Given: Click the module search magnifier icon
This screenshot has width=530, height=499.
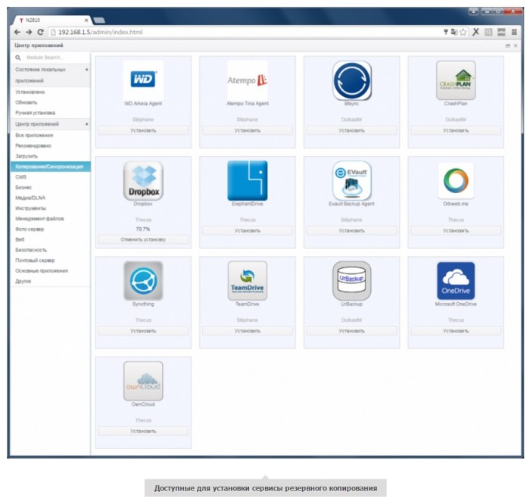Looking at the screenshot, I should click(18, 58).
